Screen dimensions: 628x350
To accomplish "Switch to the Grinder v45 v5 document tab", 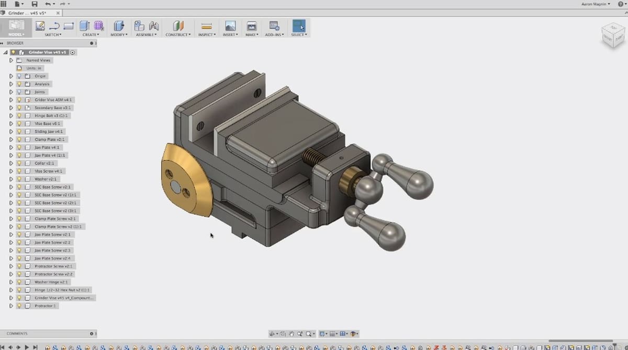I will pos(27,13).
